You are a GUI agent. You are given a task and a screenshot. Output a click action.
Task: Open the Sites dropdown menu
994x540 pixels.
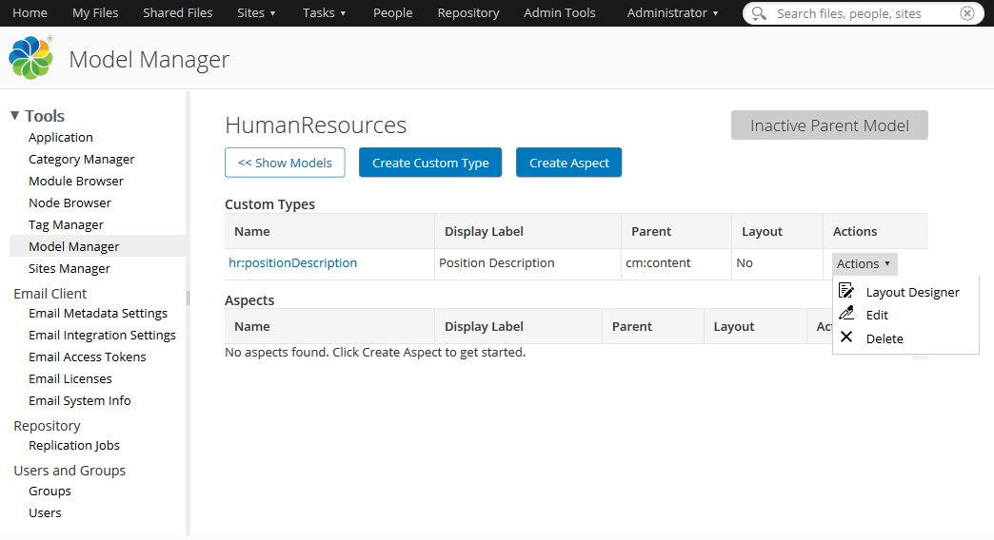[x=256, y=12]
